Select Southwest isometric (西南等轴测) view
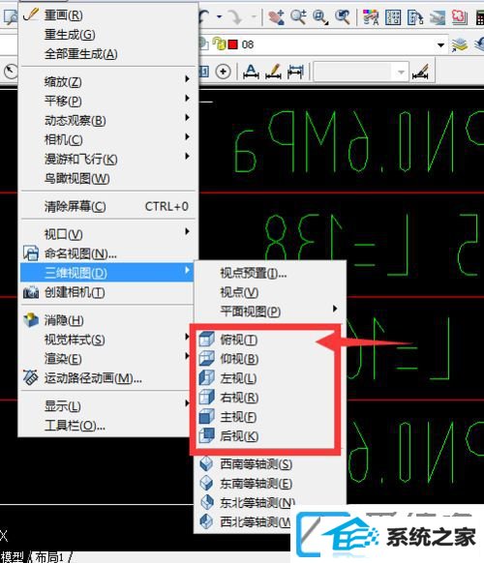 [256, 464]
